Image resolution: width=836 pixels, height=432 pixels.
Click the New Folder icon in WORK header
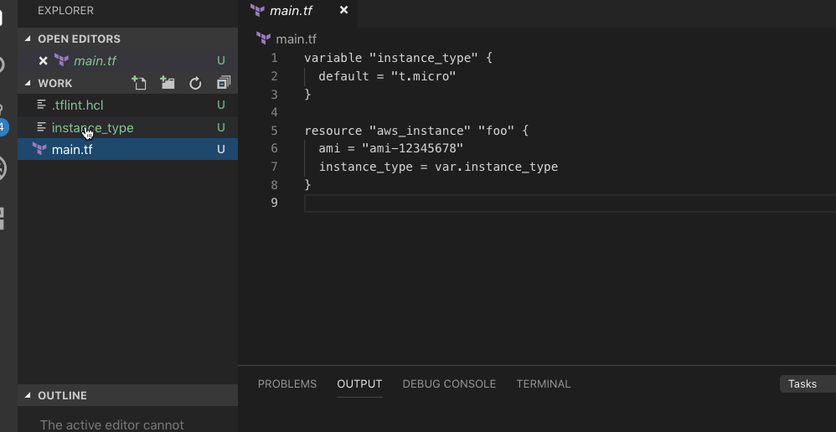click(168, 83)
